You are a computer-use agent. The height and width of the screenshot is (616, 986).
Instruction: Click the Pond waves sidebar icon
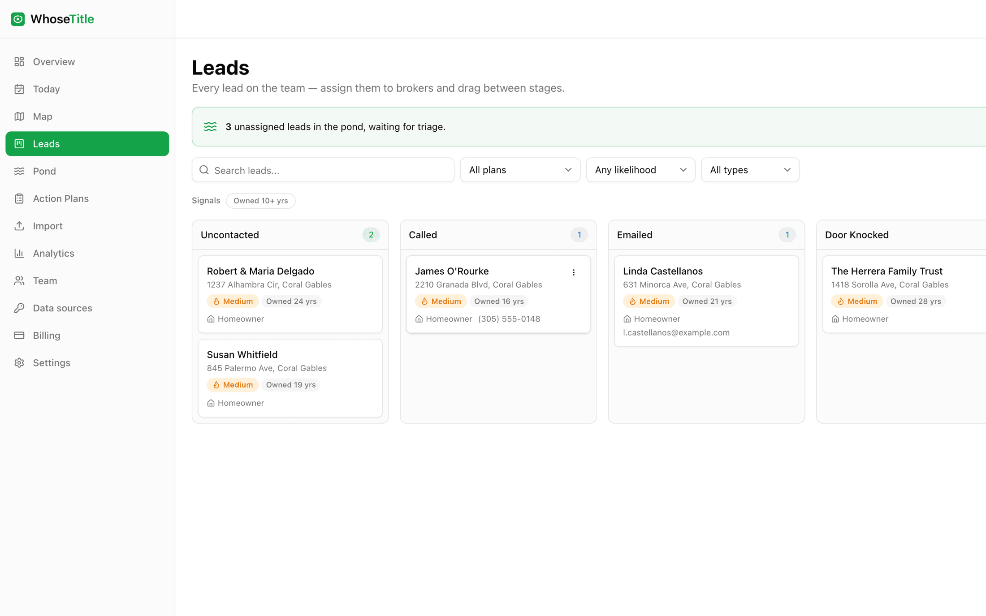point(19,171)
